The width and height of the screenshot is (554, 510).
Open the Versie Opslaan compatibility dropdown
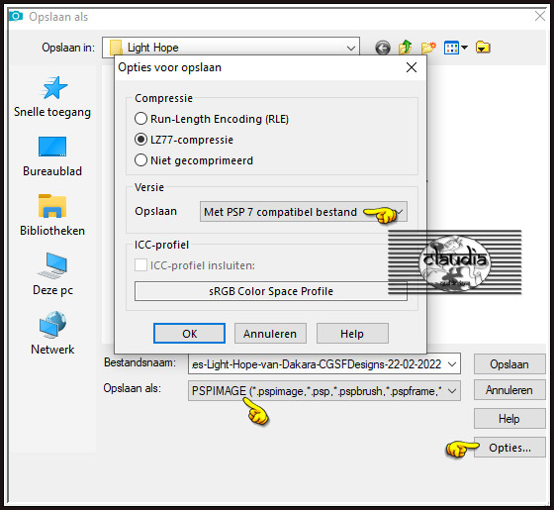coord(304,212)
